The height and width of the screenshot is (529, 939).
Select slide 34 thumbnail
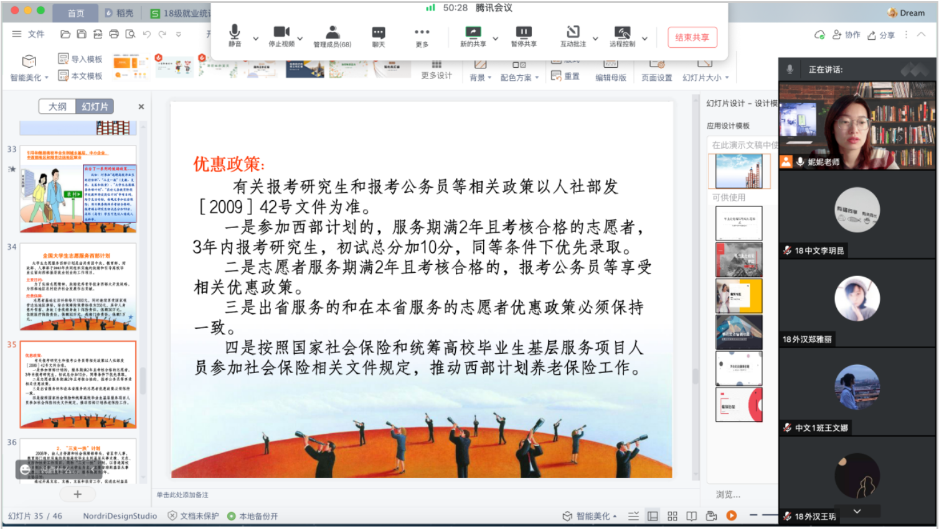coord(78,287)
